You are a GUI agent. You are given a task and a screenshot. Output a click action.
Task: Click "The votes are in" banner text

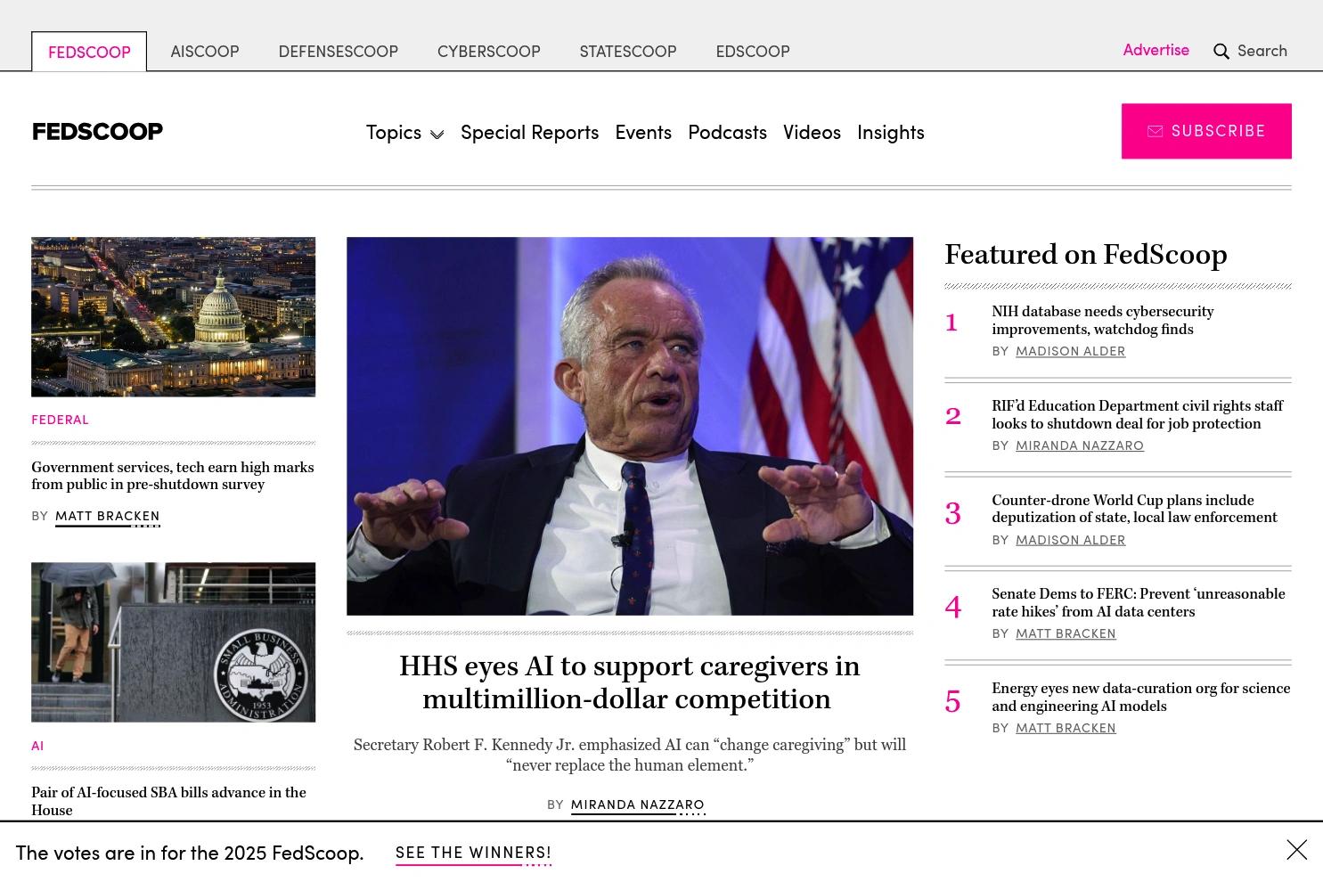[x=190, y=853]
